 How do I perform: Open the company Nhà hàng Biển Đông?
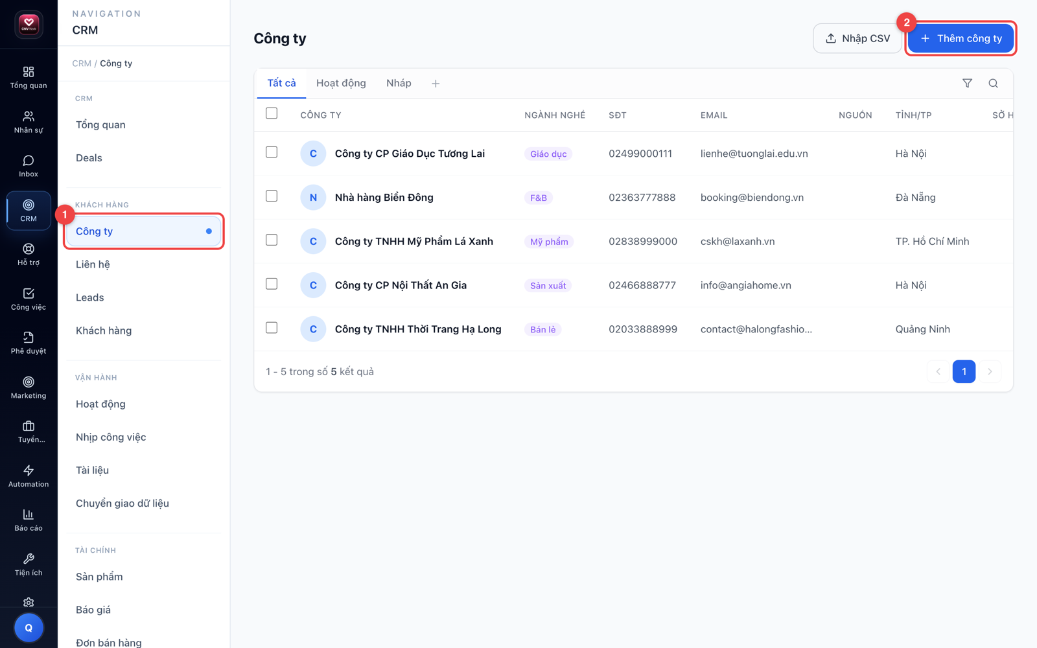pos(384,198)
